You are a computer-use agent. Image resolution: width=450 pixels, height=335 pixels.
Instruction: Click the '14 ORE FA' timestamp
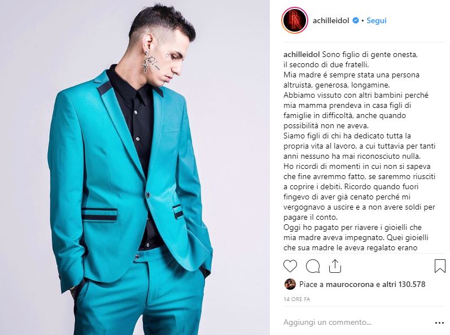click(297, 299)
